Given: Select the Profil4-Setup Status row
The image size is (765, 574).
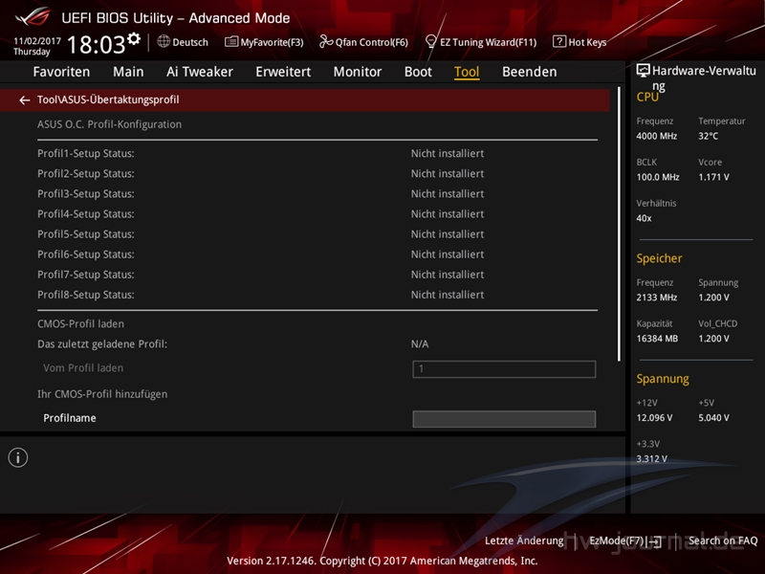Looking at the screenshot, I should click(317, 214).
